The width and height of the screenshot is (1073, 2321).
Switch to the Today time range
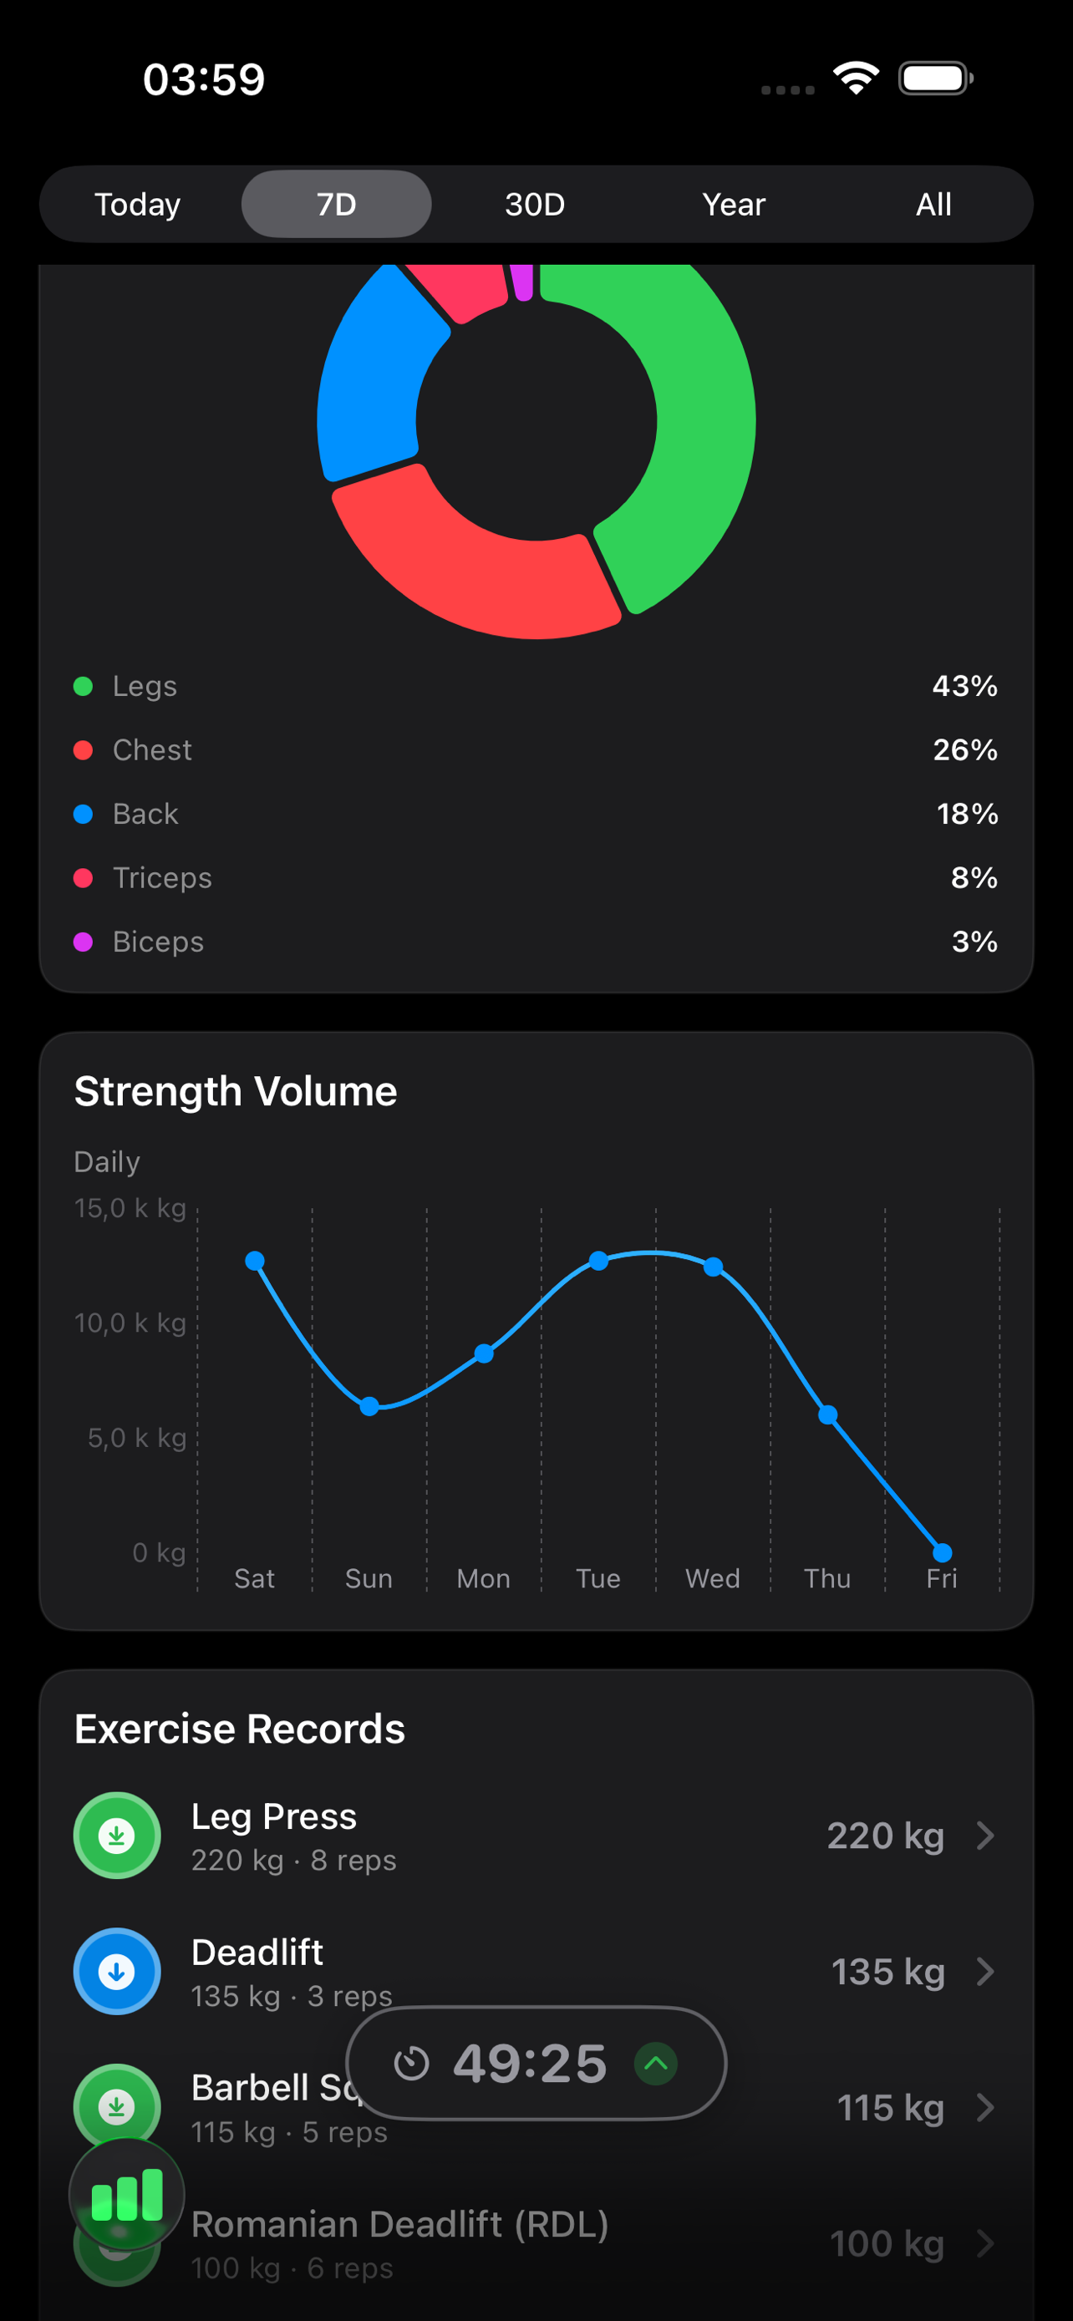click(138, 204)
